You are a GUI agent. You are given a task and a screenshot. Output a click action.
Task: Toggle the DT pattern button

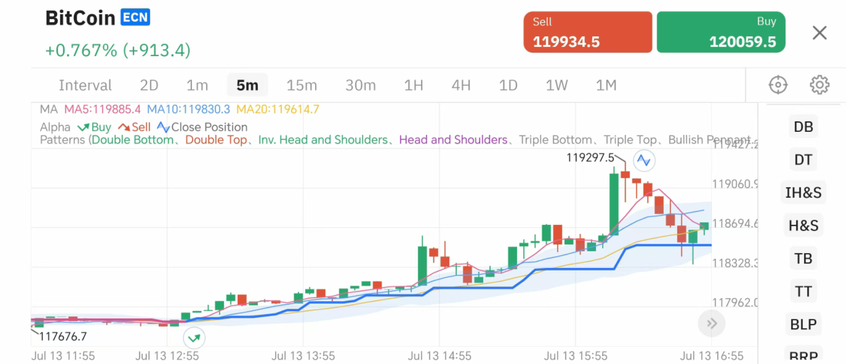(x=803, y=159)
